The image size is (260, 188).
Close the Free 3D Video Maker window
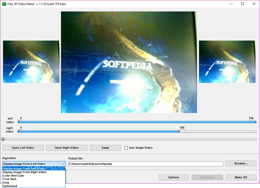[254, 4]
